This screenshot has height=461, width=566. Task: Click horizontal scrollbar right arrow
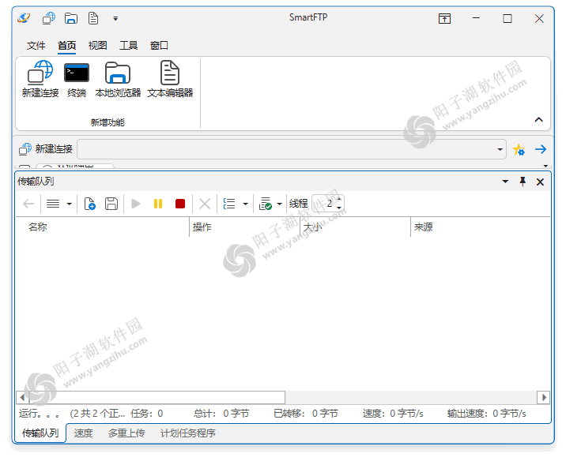pyautogui.click(x=544, y=398)
